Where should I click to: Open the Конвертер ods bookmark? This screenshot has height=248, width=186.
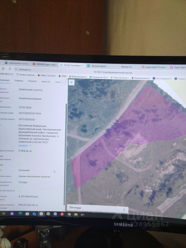point(99,77)
